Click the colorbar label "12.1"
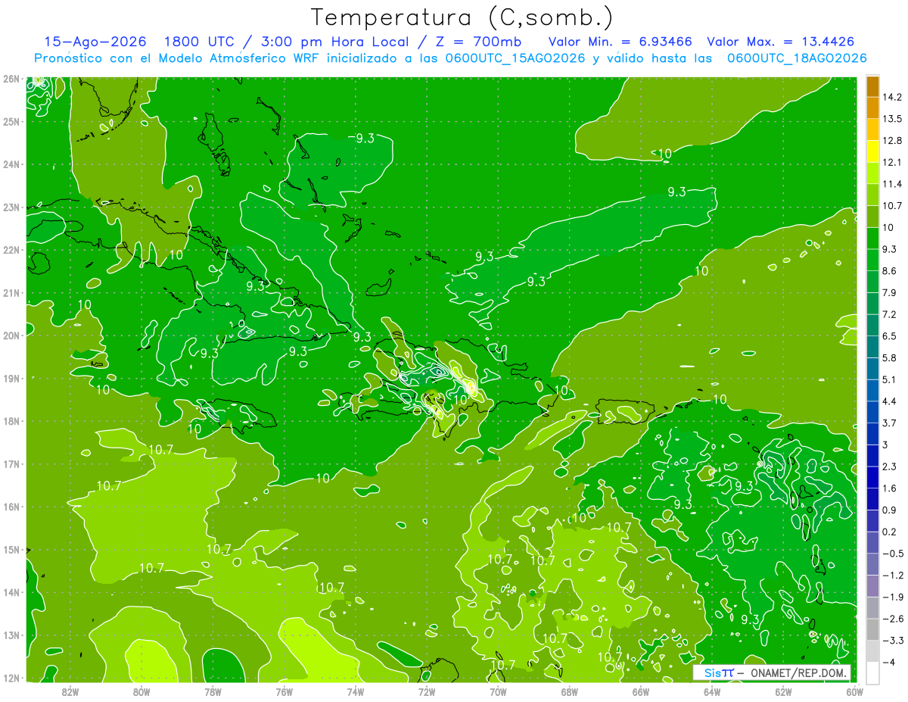This screenshot has width=908, height=702. tap(893, 162)
